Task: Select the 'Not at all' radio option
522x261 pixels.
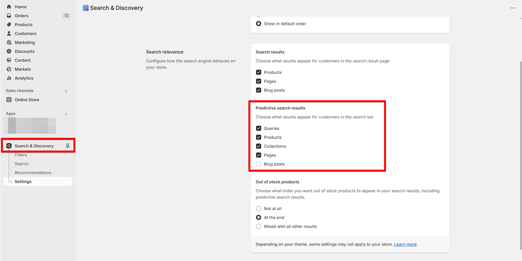Action: [259, 208]
